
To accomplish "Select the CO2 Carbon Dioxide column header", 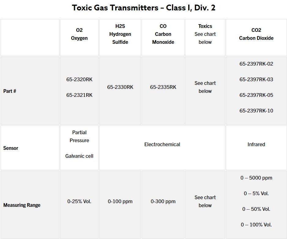I will coord(256,34).
